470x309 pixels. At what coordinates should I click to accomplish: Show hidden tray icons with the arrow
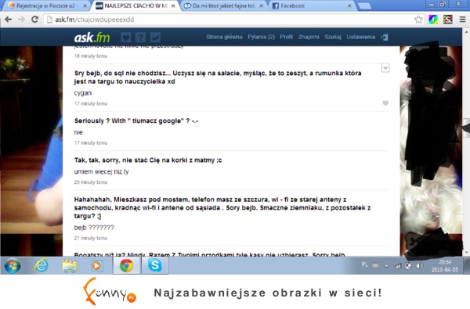(x=386, y=266)
